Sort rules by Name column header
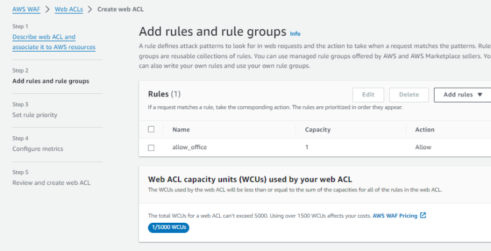Screen dimensions: 491x251 coord(180,129)
